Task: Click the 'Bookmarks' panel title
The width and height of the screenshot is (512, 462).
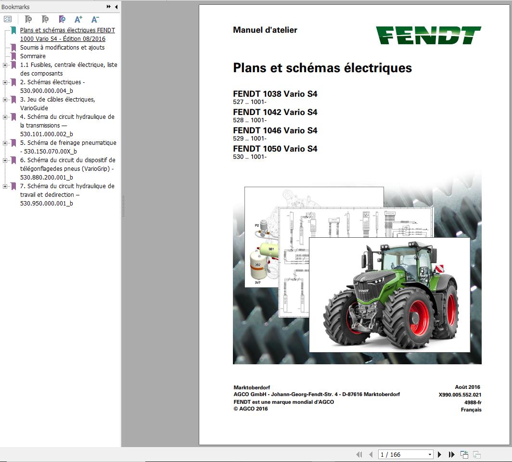Action: (x=15, y=7)
